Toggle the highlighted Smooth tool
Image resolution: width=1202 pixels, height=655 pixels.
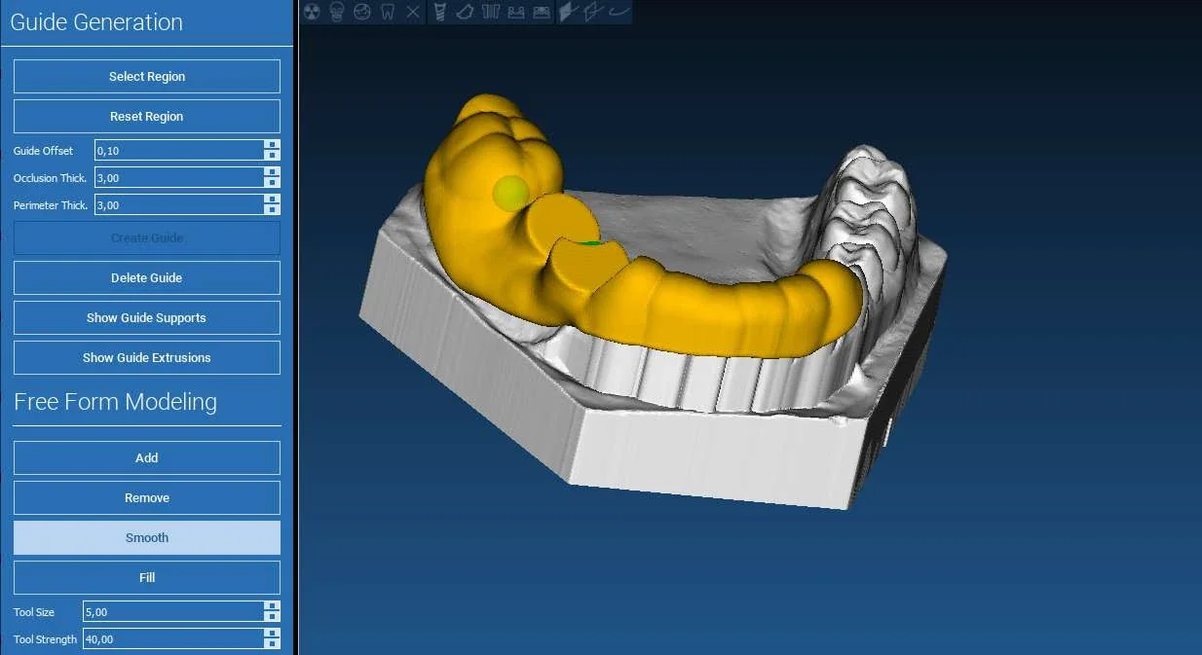pos(147,538)
